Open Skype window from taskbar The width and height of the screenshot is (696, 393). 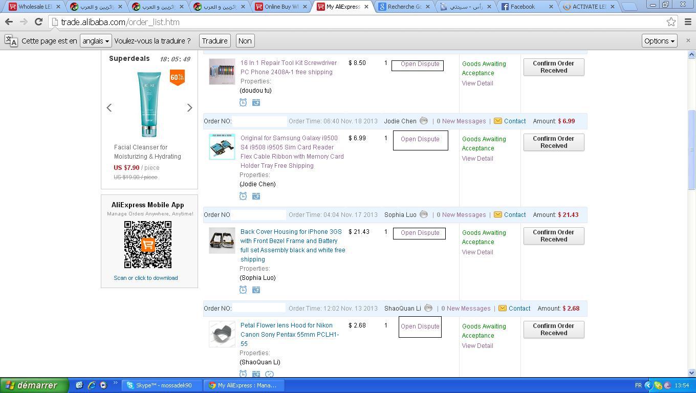click(x=162, y=385)
